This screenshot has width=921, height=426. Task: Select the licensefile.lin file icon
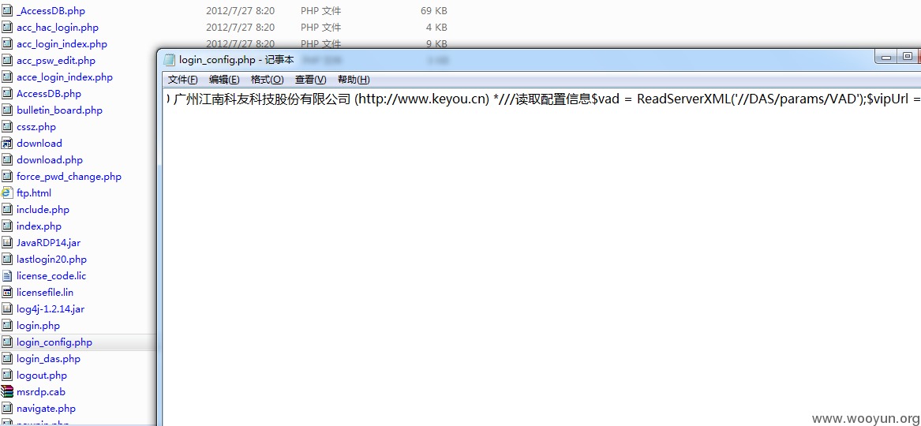click(x=8, y=293)
